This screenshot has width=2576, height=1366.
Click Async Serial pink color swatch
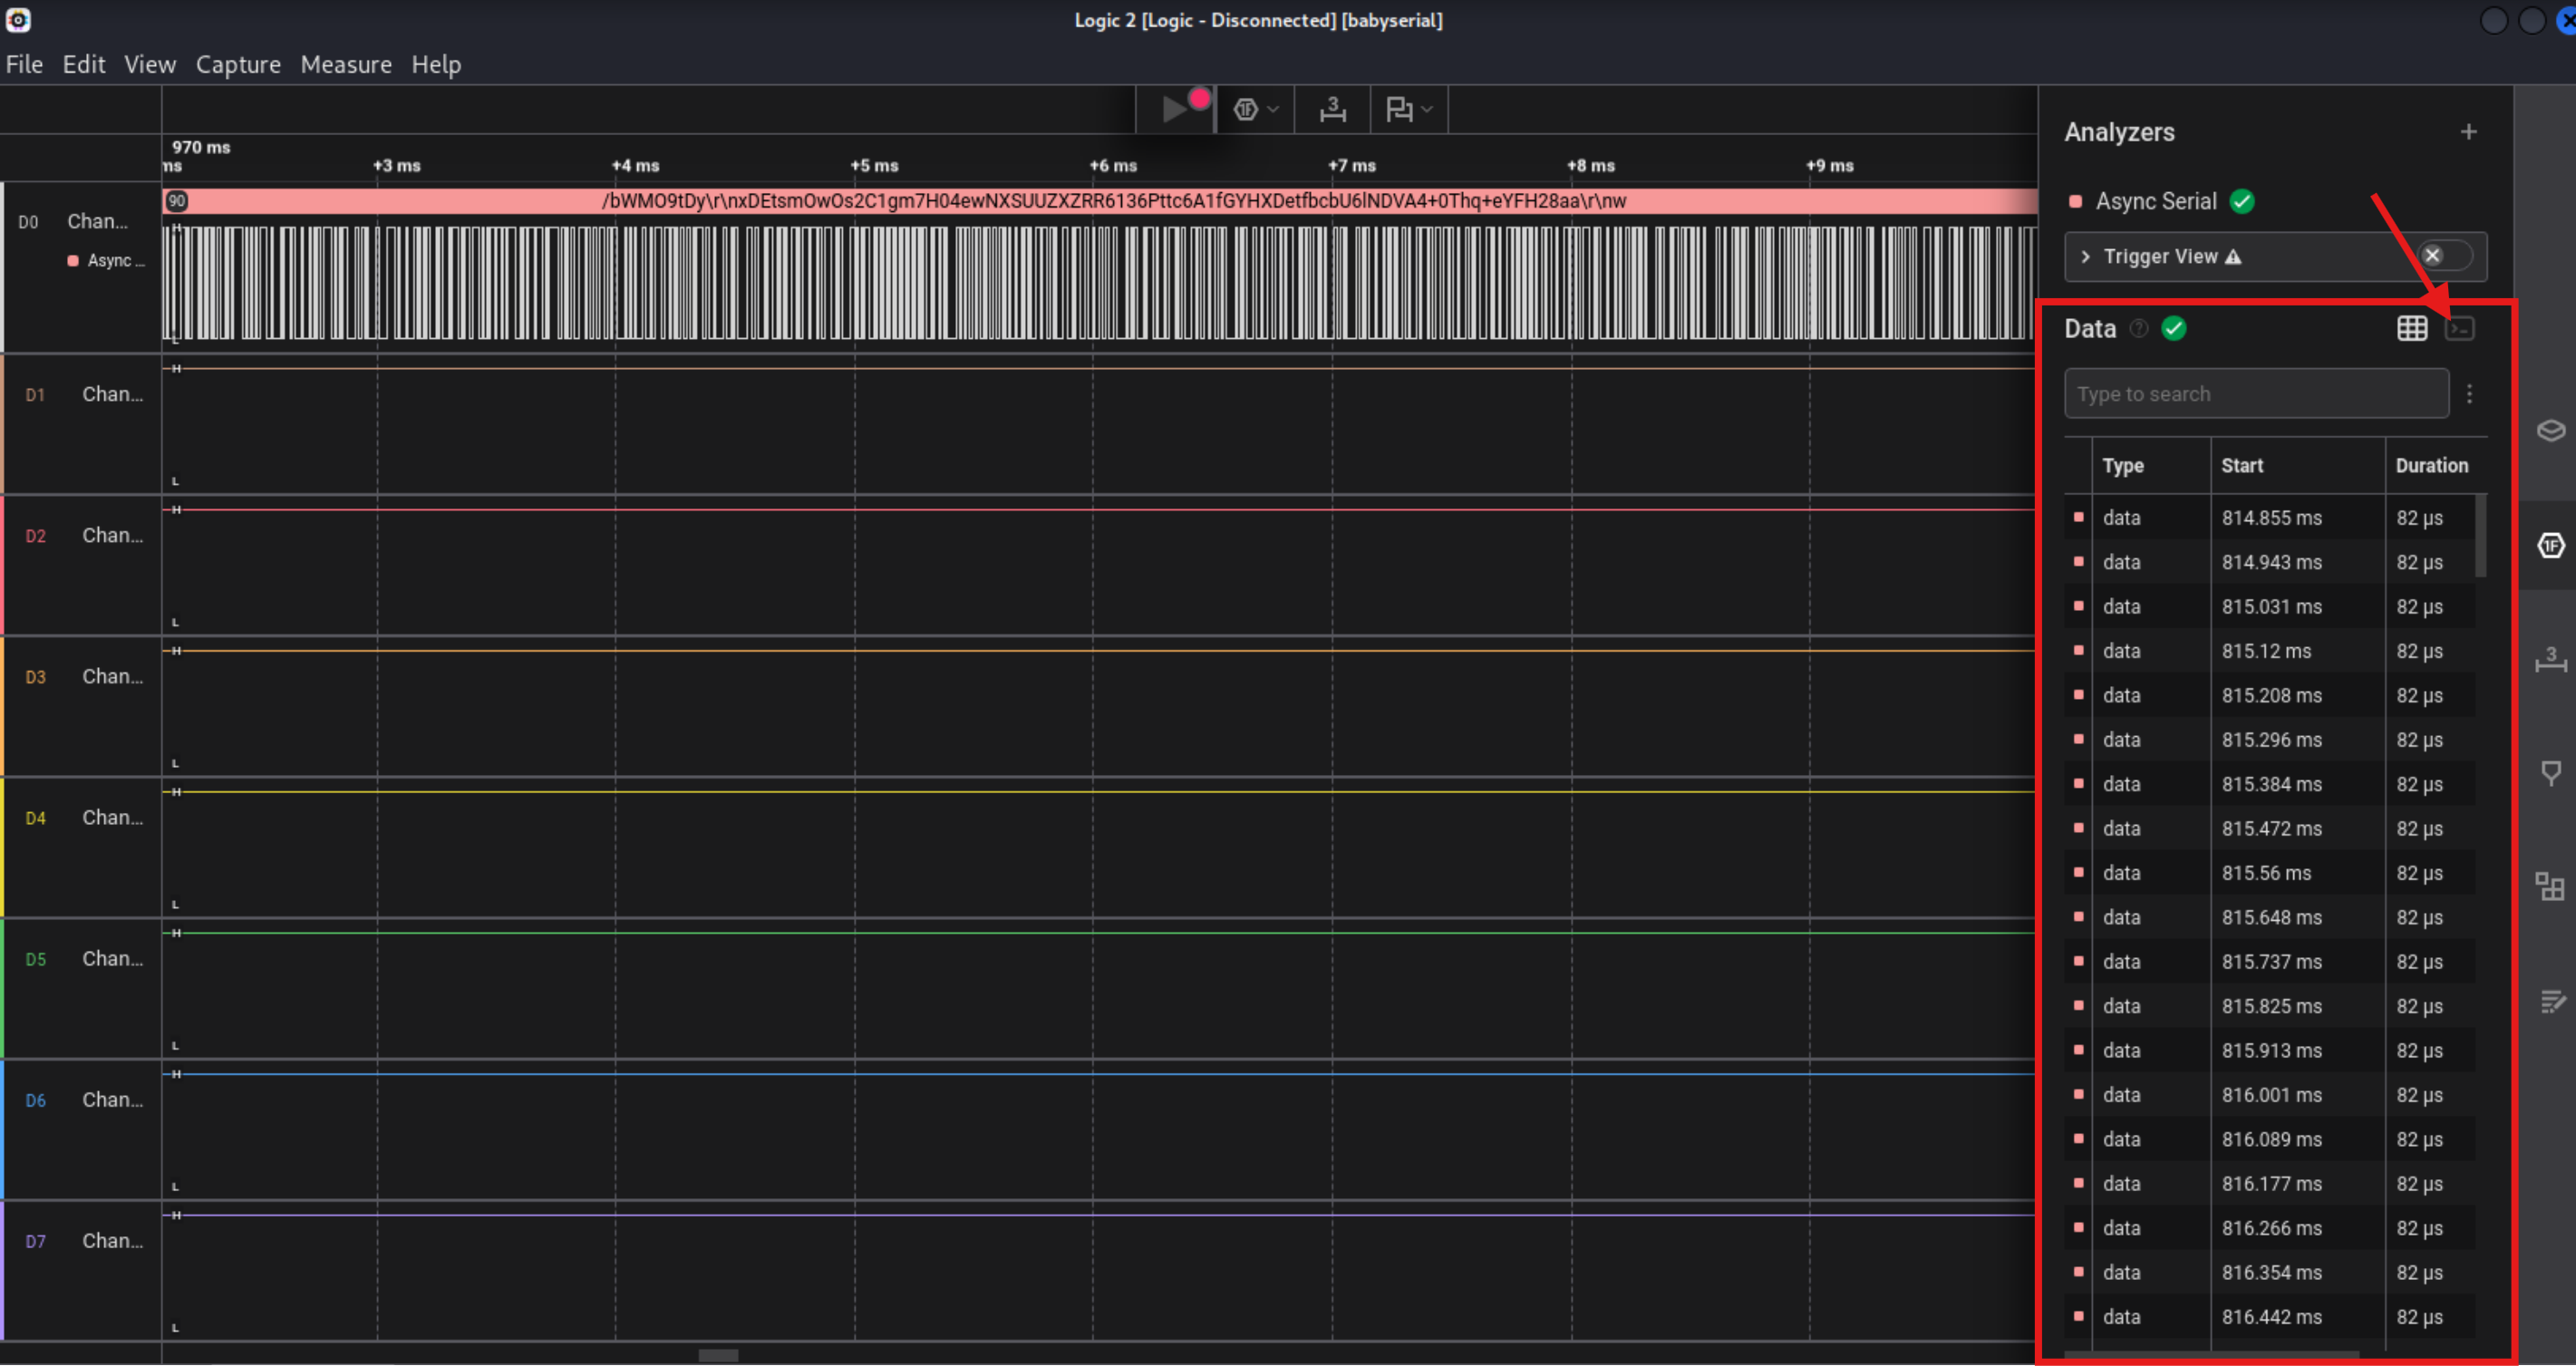coord(2075,202)
